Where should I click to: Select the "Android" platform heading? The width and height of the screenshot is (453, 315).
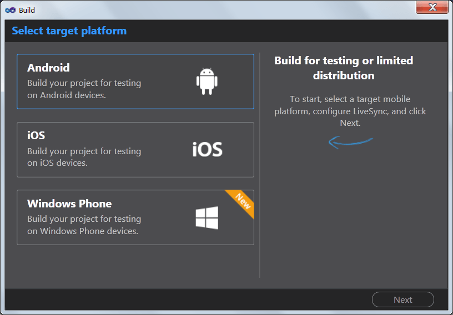click(x=48, y=68)
